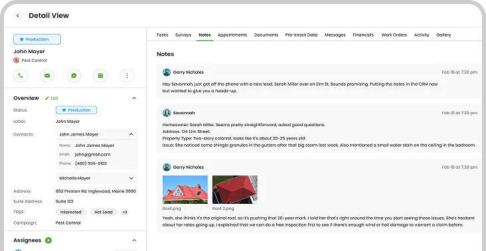This screenshot has width=486, height=251.
Task: Click the email john@gmail.com
Action: (x=93, y=155)
